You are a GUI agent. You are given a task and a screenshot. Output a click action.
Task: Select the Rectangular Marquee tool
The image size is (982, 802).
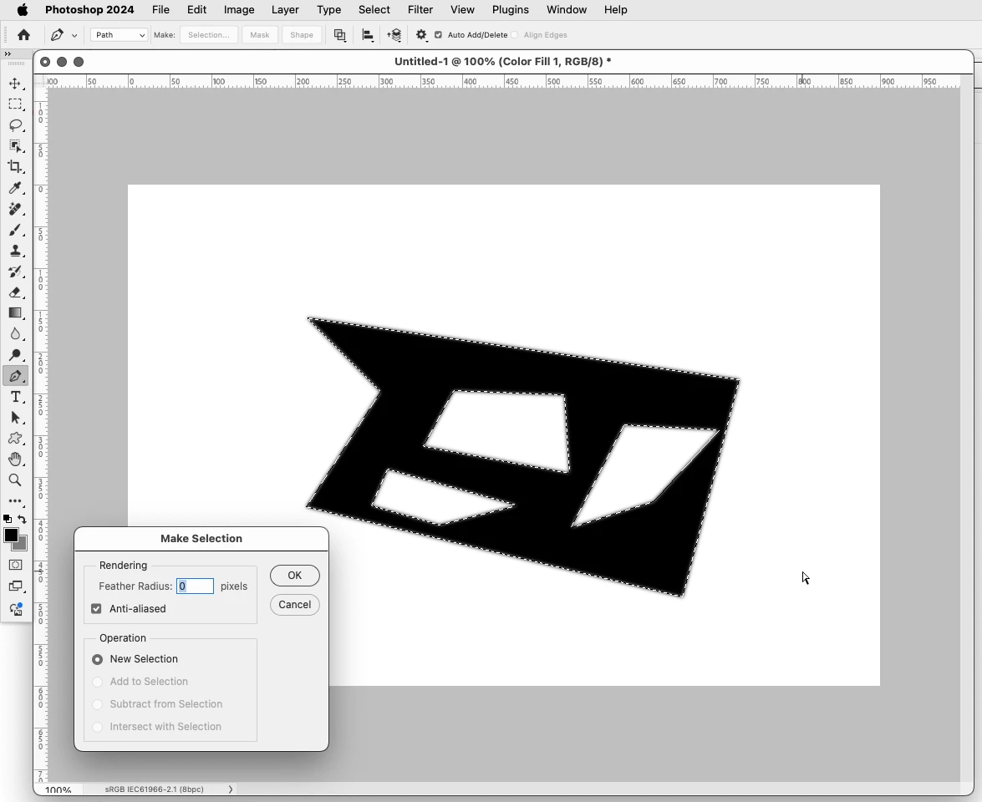coord(15,104)
